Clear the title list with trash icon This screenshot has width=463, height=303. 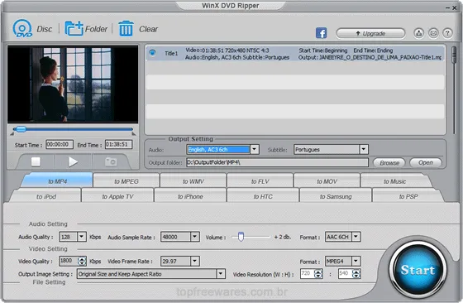126,29
